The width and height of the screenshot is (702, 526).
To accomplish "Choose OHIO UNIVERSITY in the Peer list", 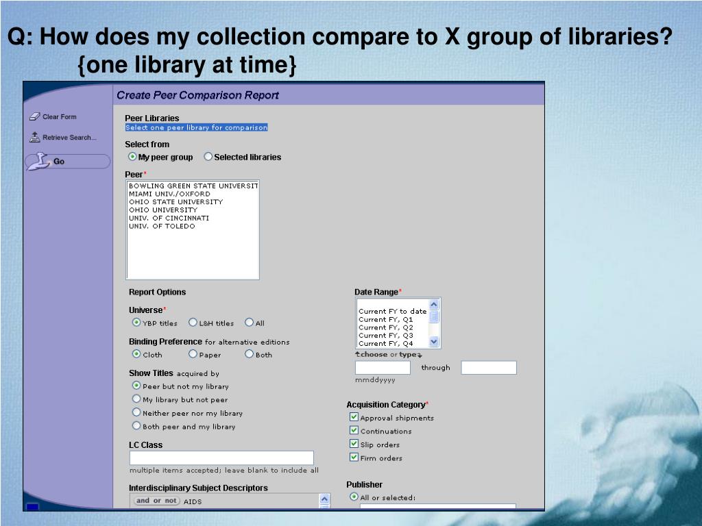I will 193,210.
